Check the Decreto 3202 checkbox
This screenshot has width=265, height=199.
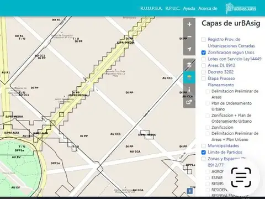pos(203,72)
